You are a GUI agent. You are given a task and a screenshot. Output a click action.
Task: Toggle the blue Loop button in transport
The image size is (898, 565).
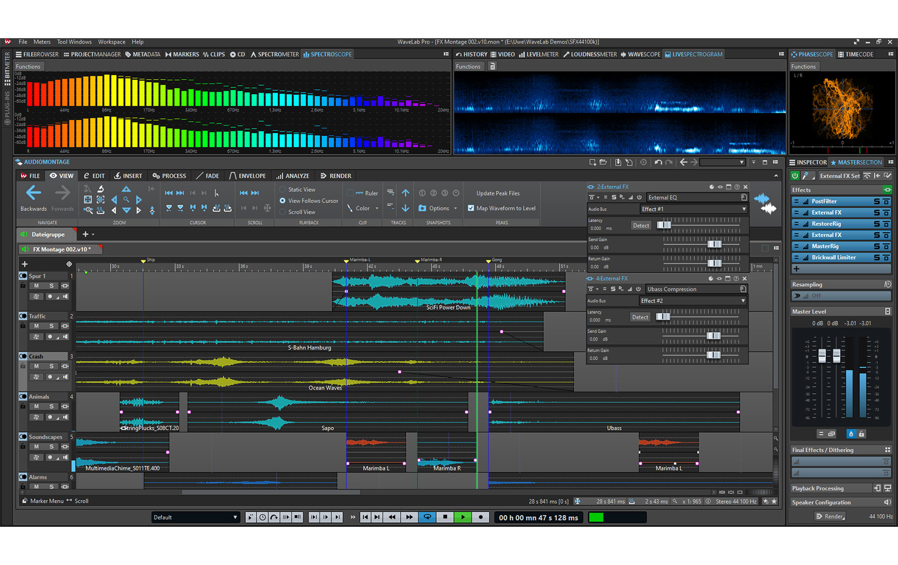tap(427, 517)
